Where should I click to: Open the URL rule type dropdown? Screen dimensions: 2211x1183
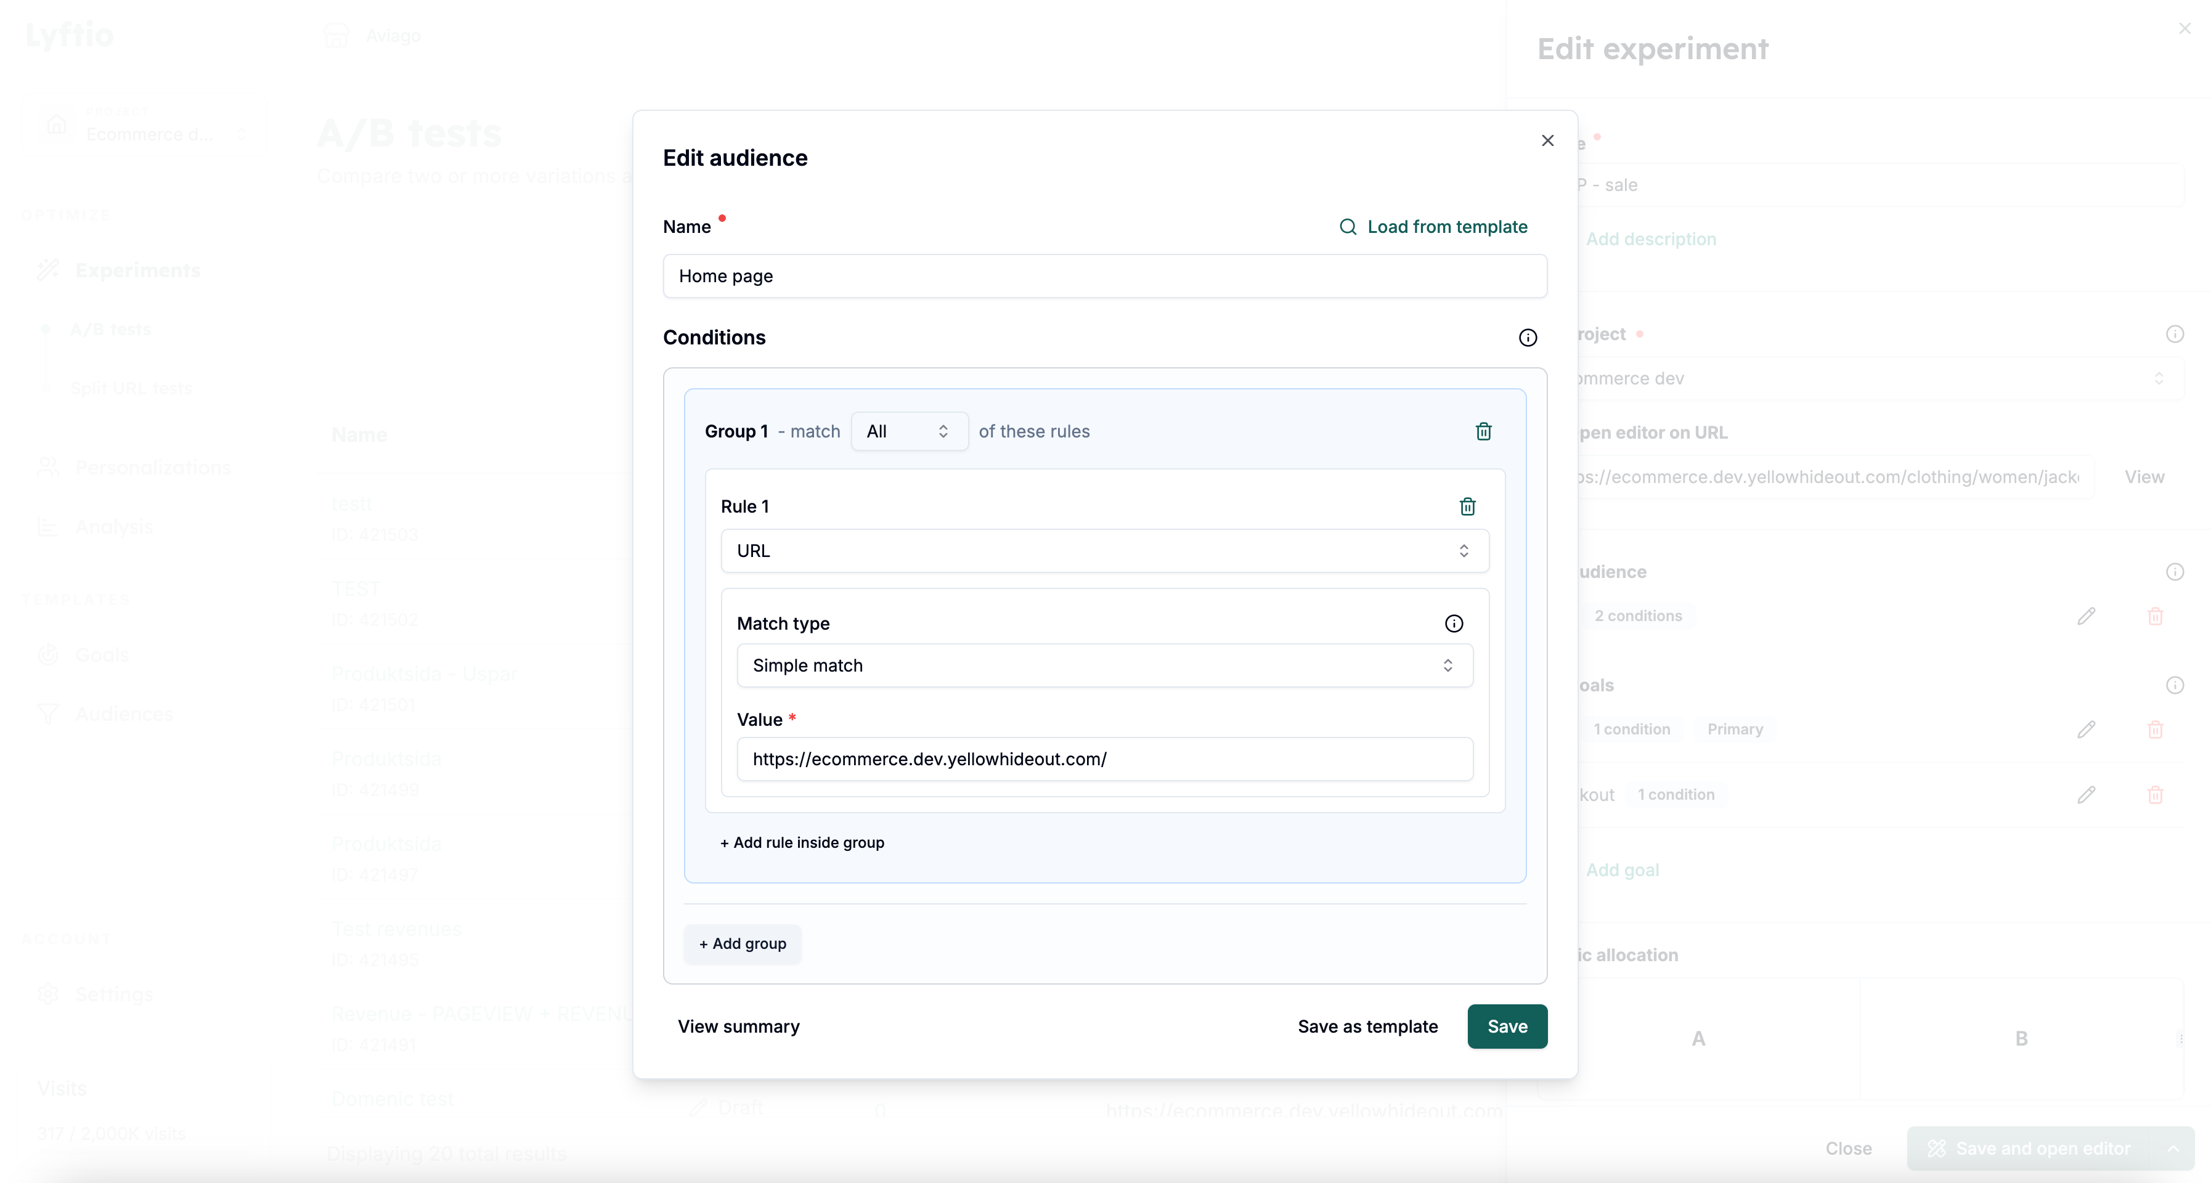[x=1105, y=550]
